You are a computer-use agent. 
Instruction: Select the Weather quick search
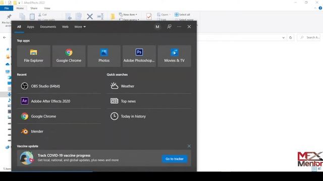tap(149, 86)
